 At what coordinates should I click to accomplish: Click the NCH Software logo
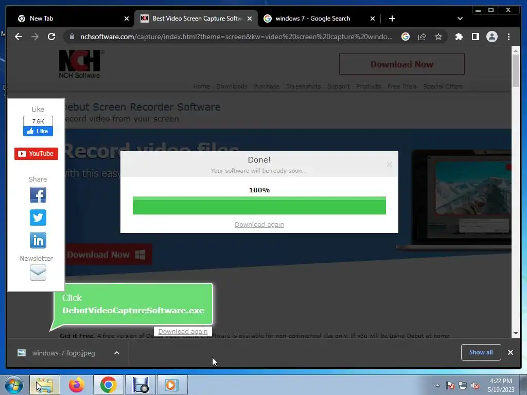pos(81,64)
